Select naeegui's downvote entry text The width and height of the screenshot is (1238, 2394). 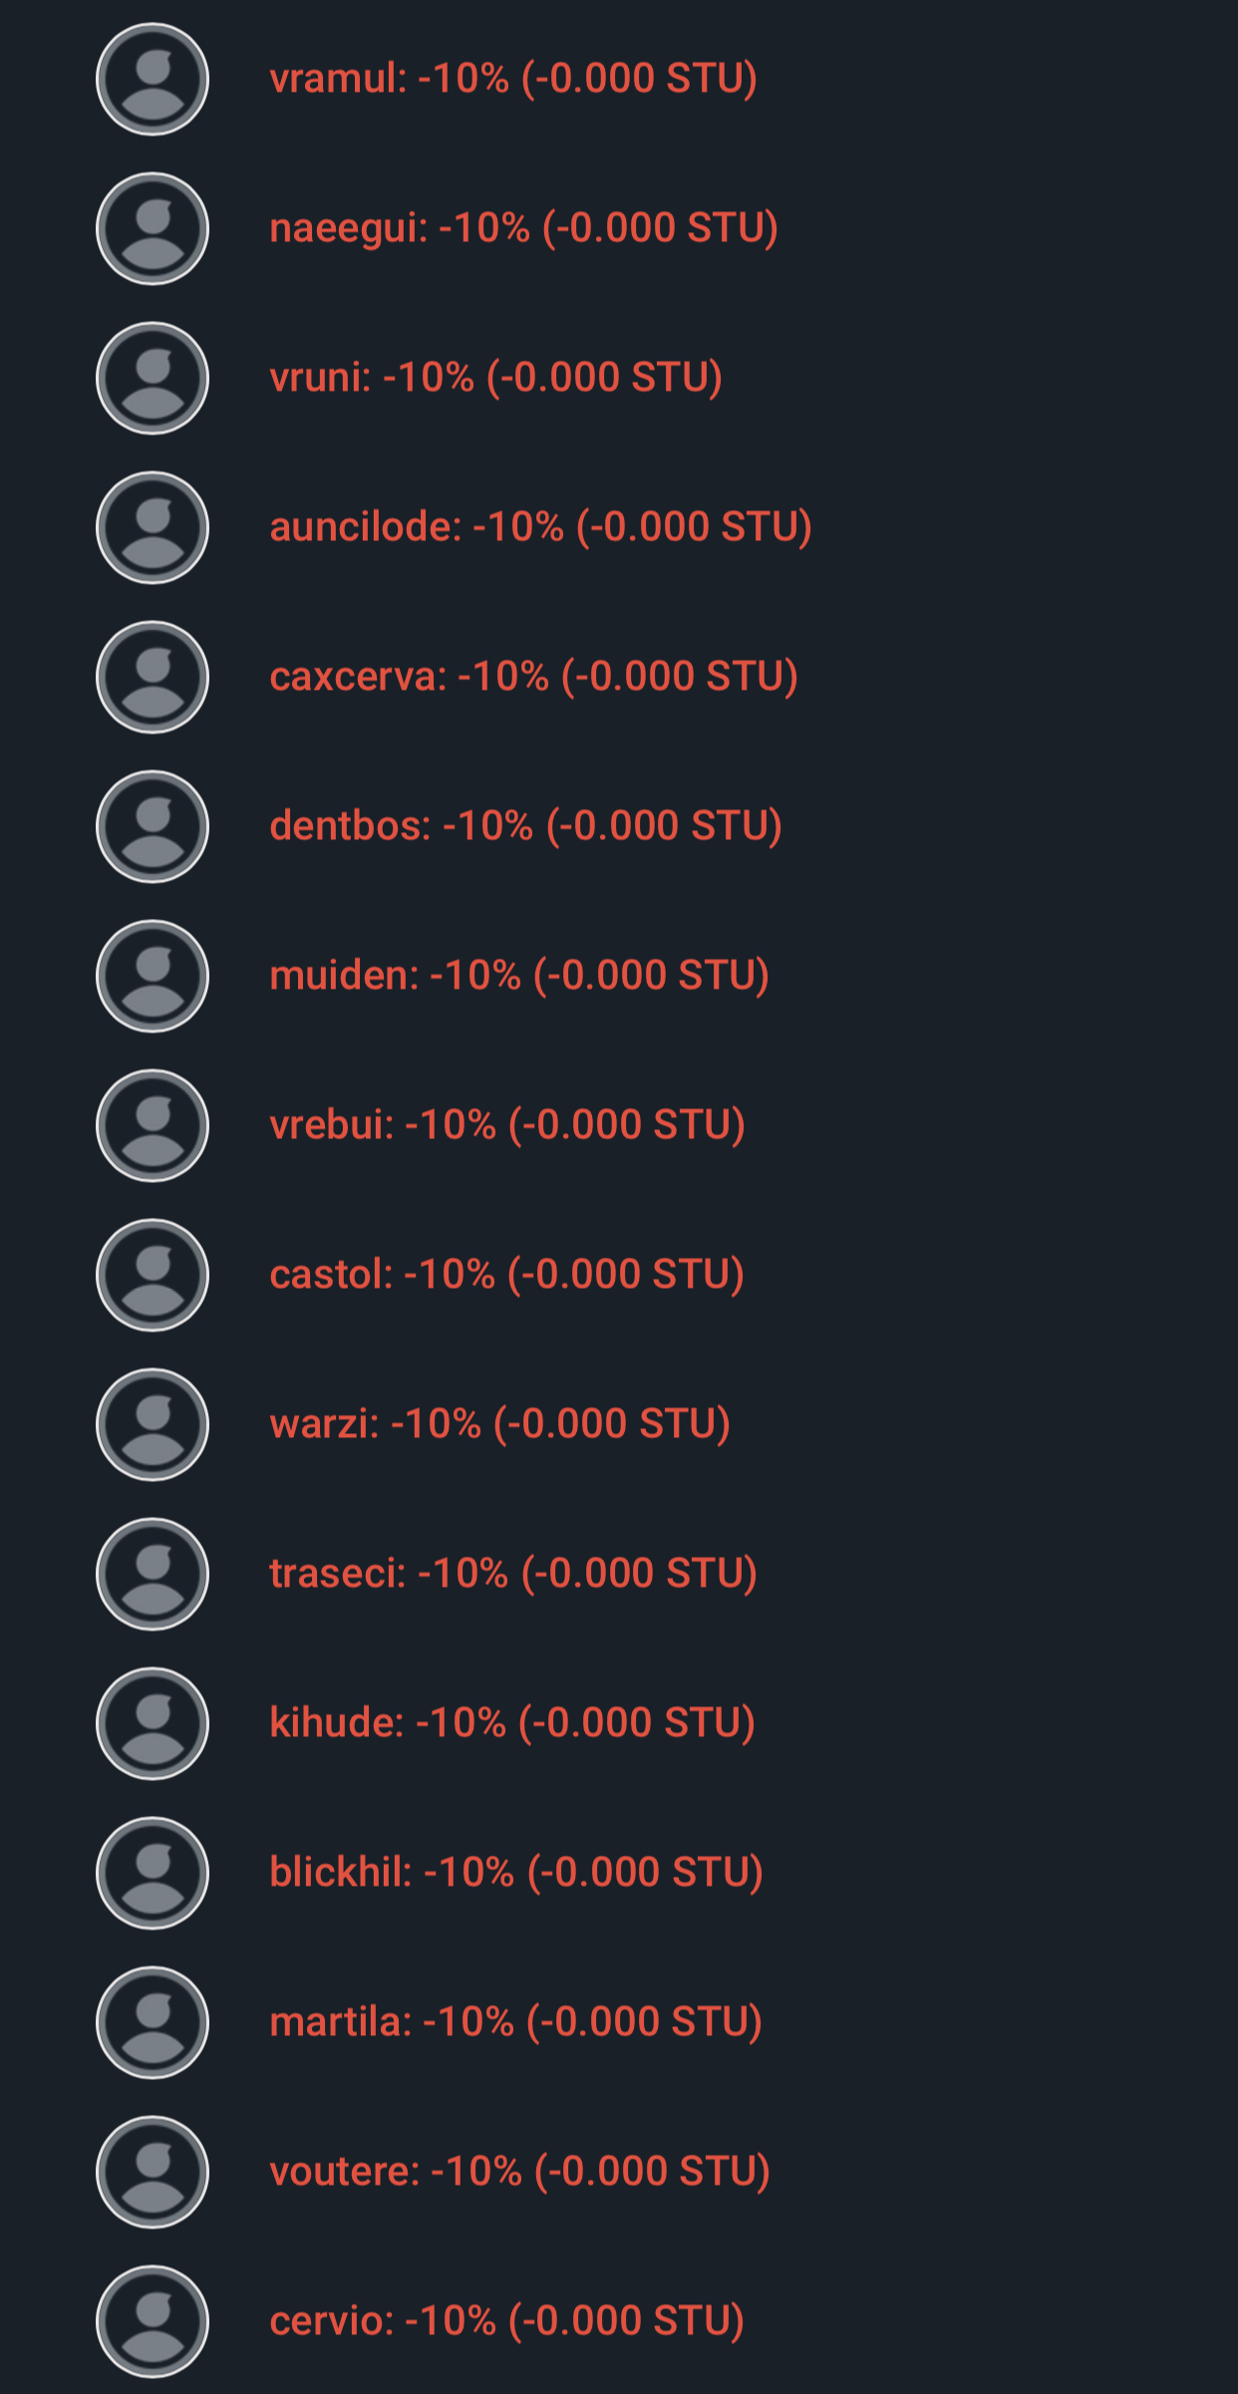pos(523,228)
